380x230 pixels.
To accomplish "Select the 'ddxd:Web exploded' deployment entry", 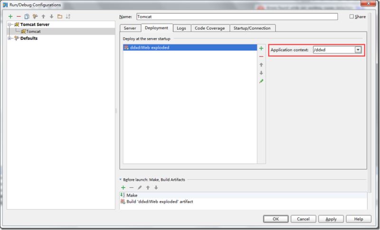I will tap(190, 48).
